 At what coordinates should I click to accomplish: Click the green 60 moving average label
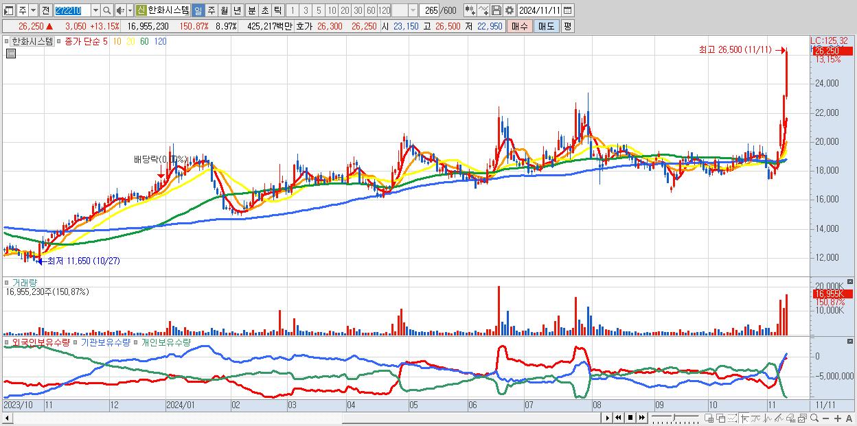point(144,41)
